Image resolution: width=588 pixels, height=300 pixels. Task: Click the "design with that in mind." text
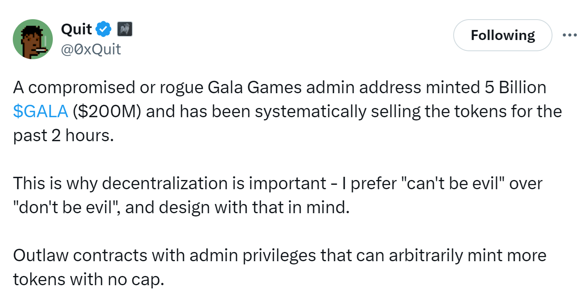tap(266, 208)
